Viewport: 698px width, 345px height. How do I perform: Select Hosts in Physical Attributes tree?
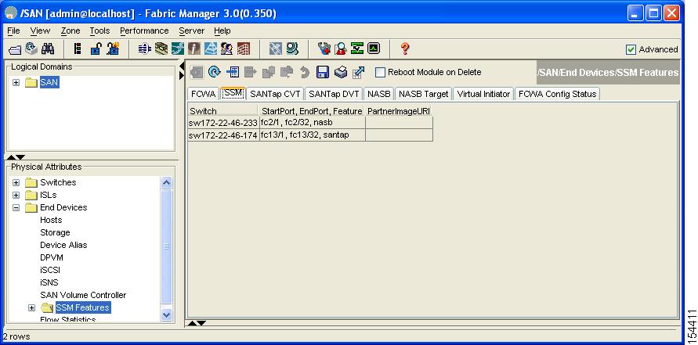click(x=51, y=220)
